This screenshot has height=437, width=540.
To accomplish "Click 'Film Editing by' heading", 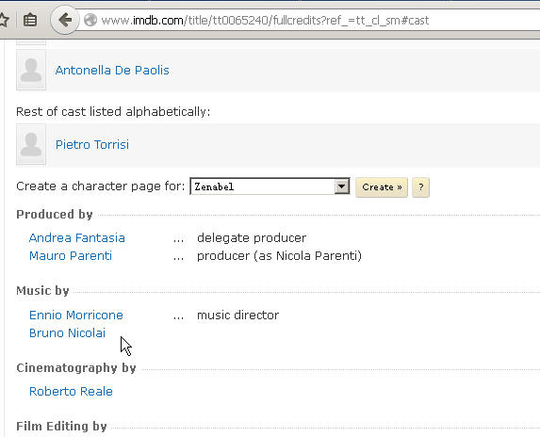I will (x=61, y=427).
